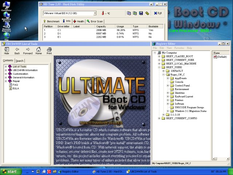
Task: Open the Home page in help viewer
Action: pyautogui.click(x=39, y=51)
